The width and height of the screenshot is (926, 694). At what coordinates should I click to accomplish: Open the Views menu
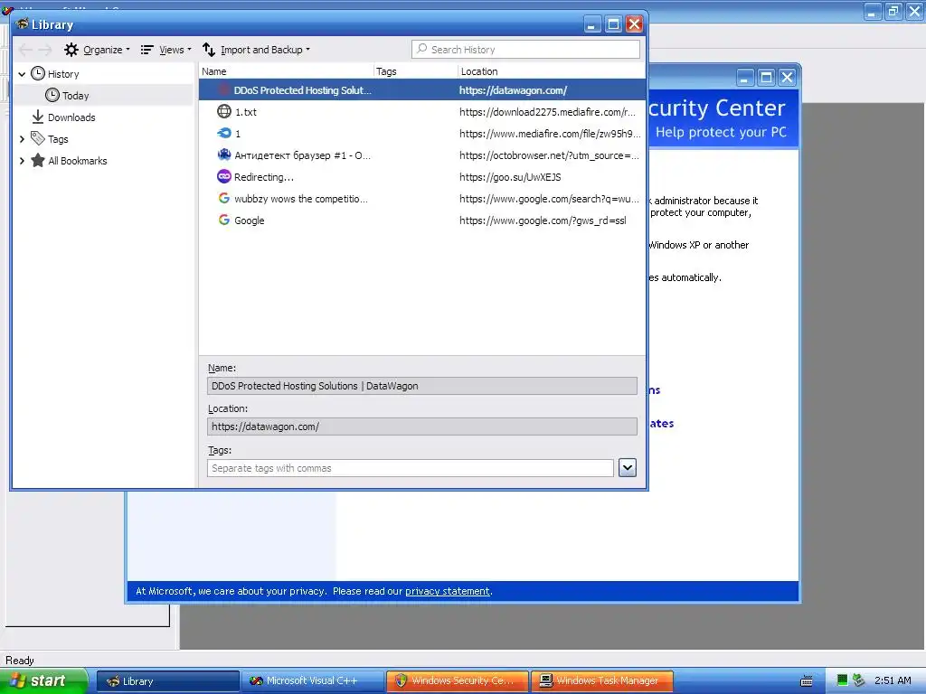pyautogui.click(x=166, y=50)
